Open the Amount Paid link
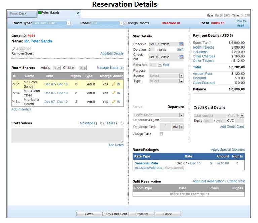The image size is (258, 223). pyautogui.click(x=202, y=74)
